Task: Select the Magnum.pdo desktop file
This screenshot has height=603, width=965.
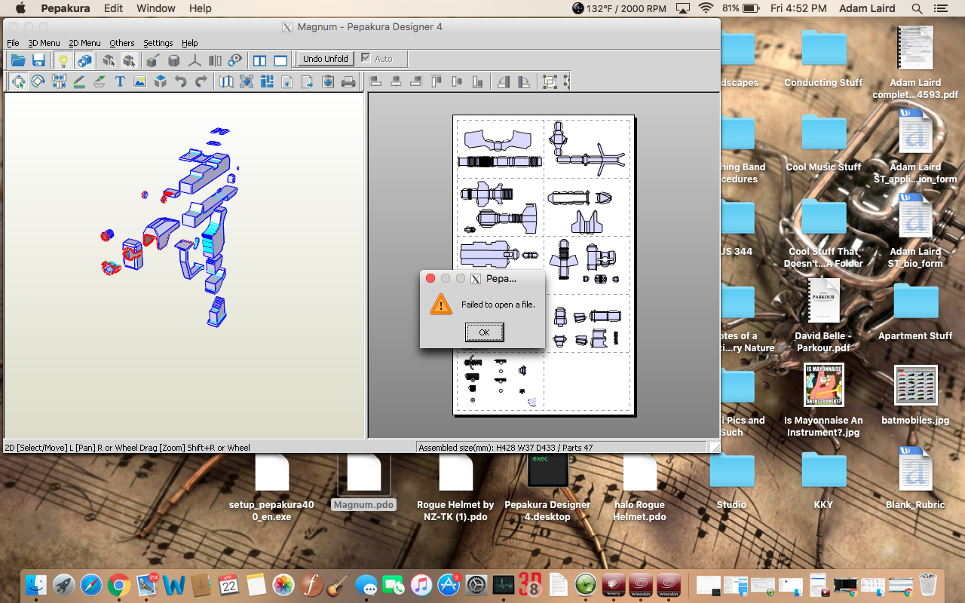Action: 363,483
